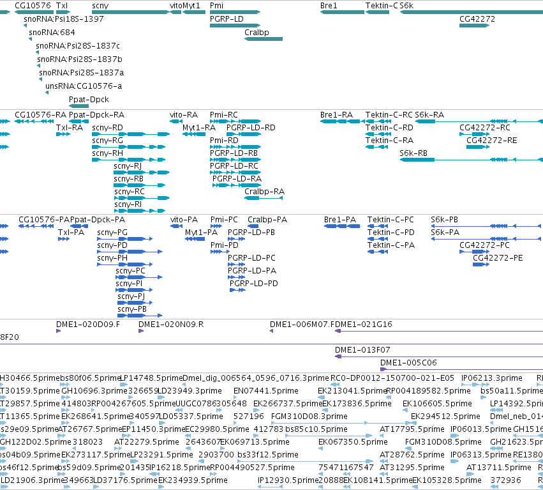The image size is (543, 490).
Task: Select the CG10576-RA transcript label
Action: point(40,115)
